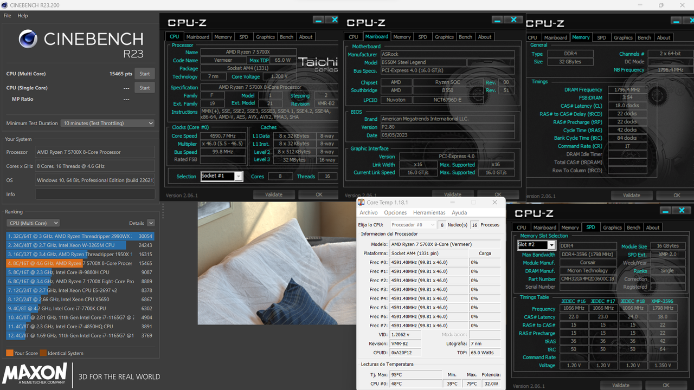Minimize the Core Temp window

click(452, 203)
